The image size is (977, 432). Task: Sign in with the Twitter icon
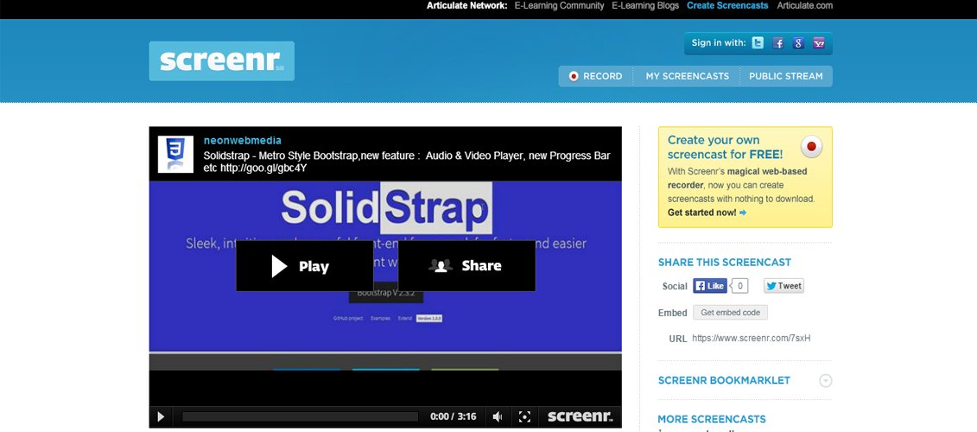[x=758, y=43]
